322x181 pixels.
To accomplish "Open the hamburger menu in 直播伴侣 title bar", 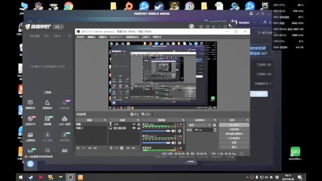I will (x=213, y=27).
